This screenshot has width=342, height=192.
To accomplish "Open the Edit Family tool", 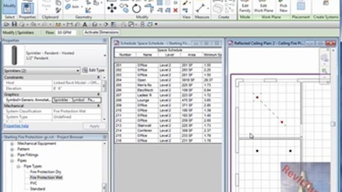I will click(245, 6).
